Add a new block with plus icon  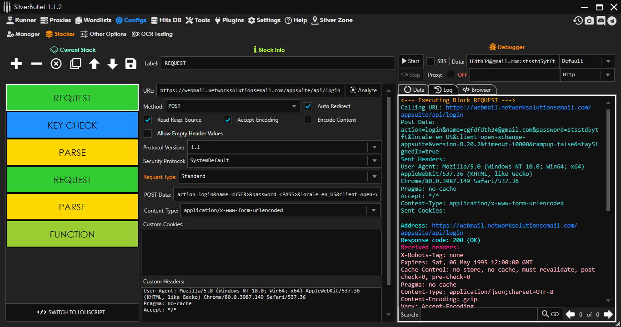(16, 64)
